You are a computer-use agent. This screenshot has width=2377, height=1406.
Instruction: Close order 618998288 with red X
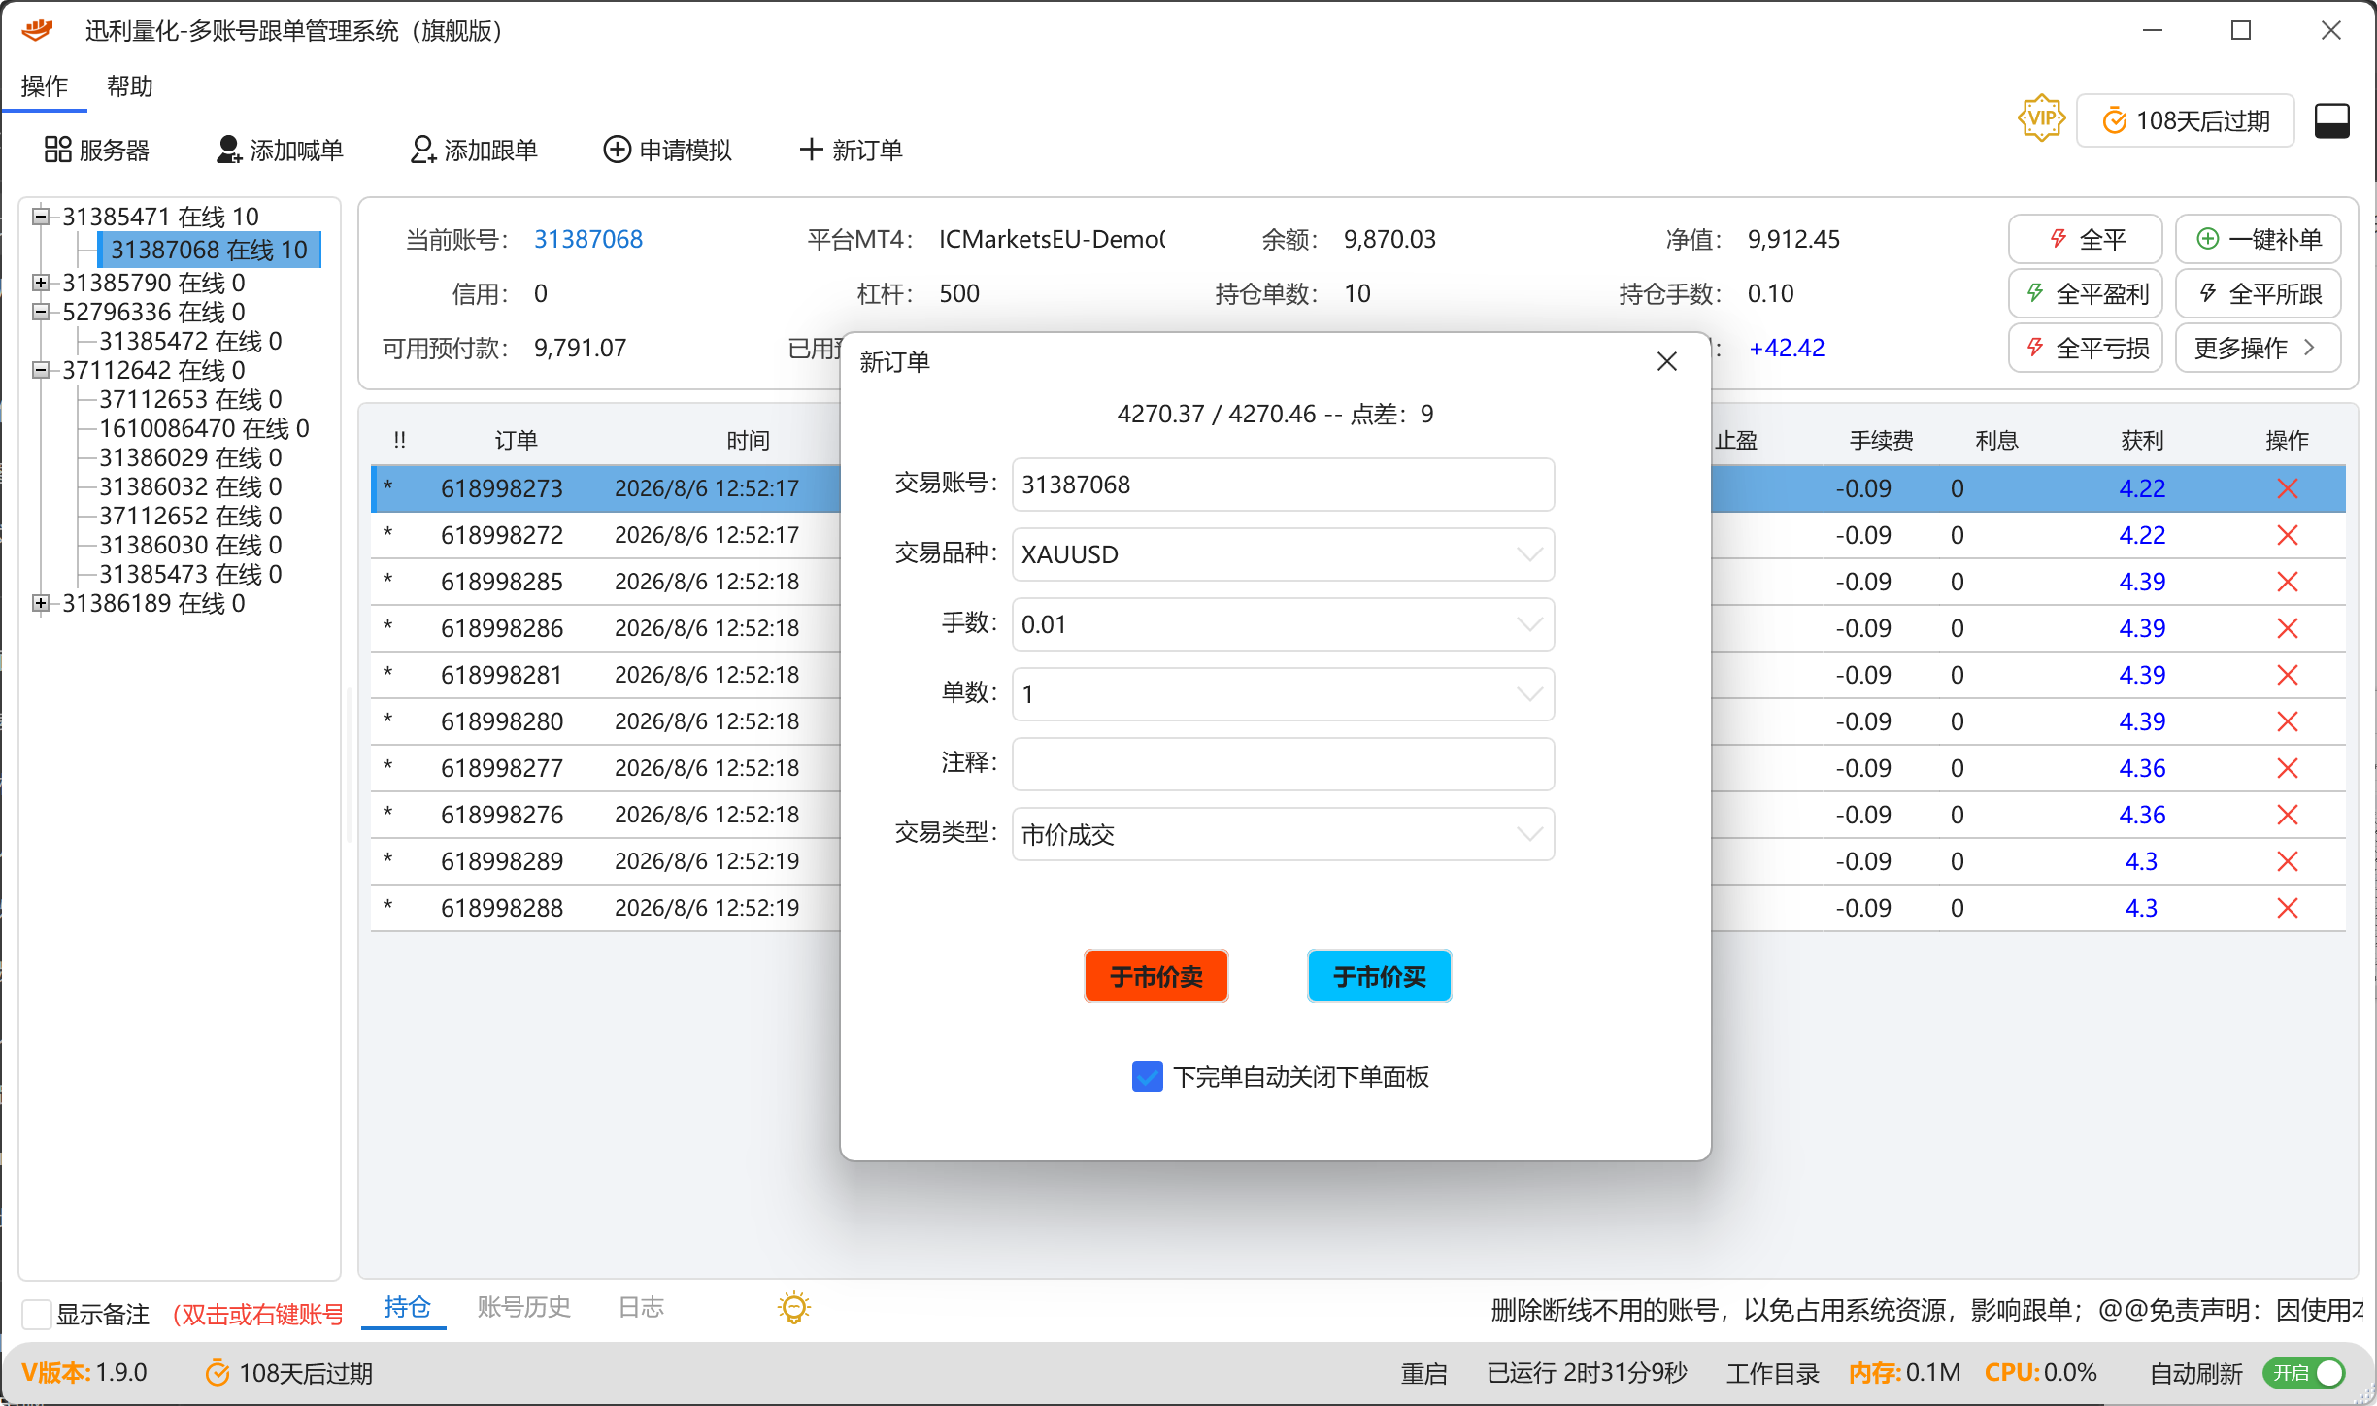click(x=2287, y=908)
